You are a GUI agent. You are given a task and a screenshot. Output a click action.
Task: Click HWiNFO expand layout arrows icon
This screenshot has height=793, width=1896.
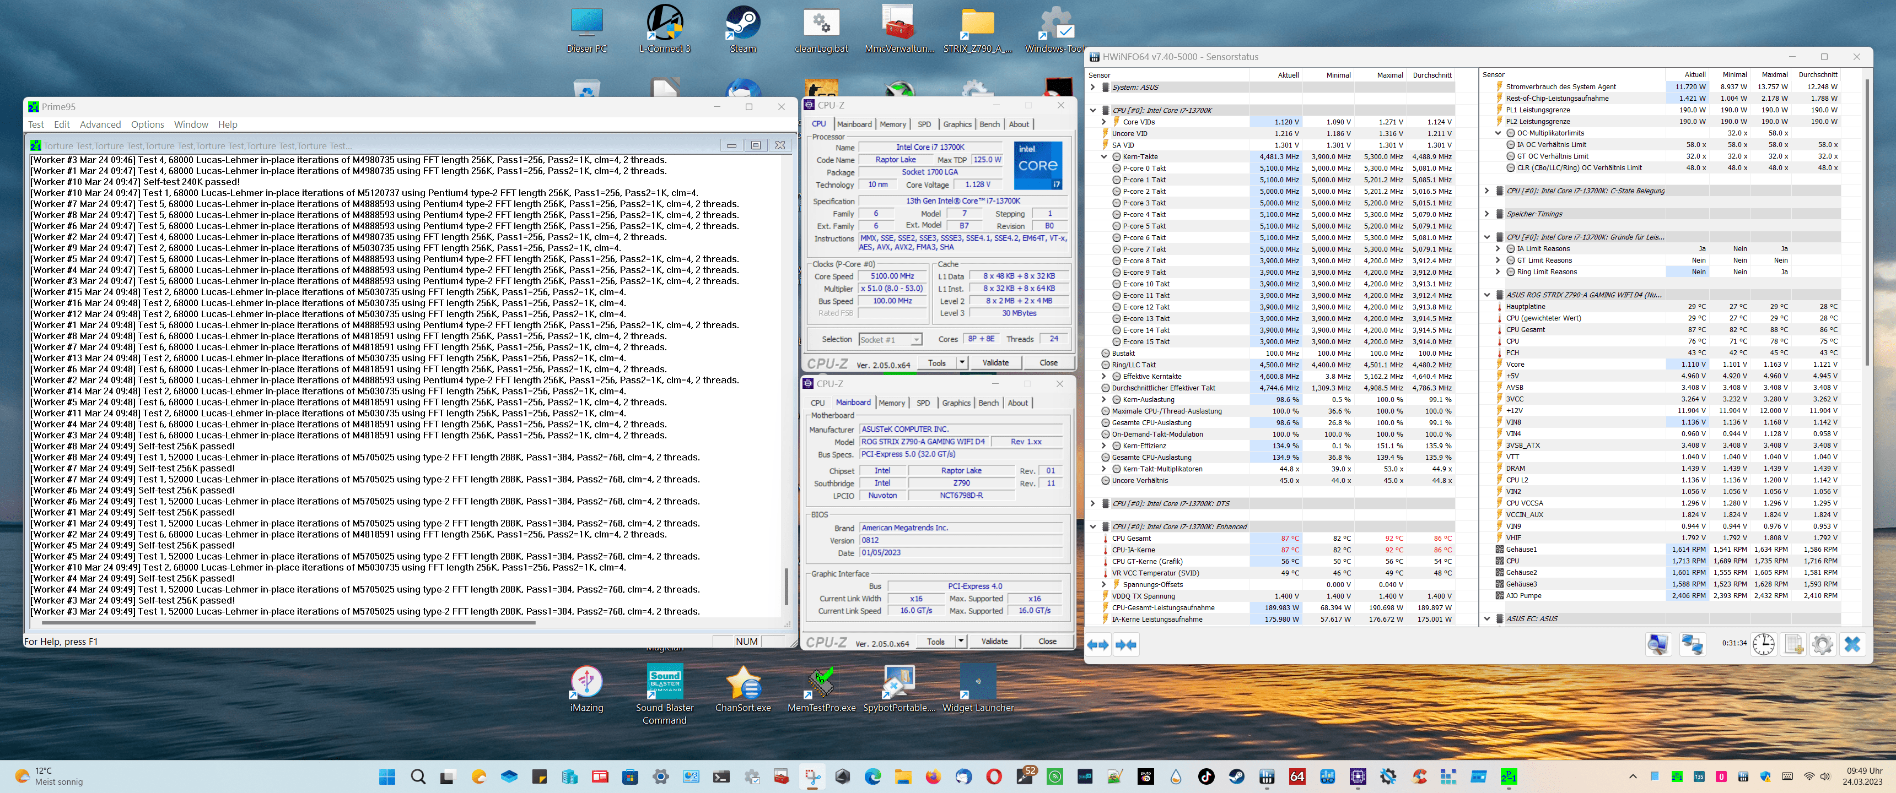click(x=1098, y=644)
